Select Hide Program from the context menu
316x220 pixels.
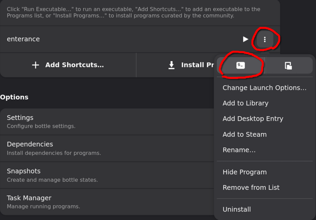pyautogui.click(x=244, y=172)
